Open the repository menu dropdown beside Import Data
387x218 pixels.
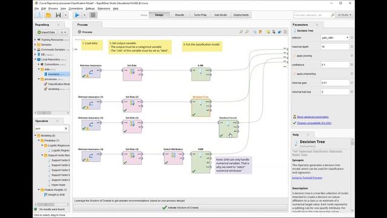pyautogui.click(x=63, y=32)
